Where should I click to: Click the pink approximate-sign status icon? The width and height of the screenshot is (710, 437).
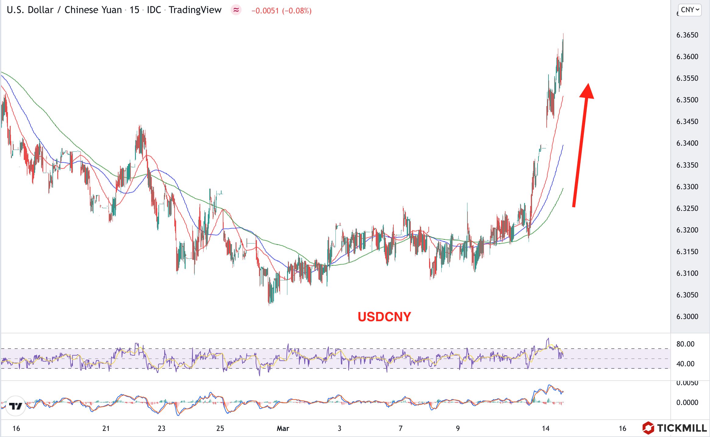click(236, 10)
